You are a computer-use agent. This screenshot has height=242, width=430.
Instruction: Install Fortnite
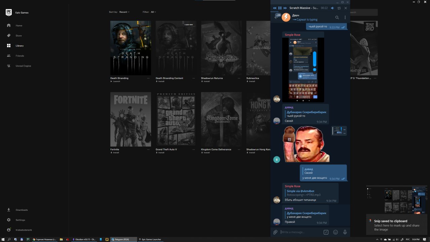pos(115,153)
